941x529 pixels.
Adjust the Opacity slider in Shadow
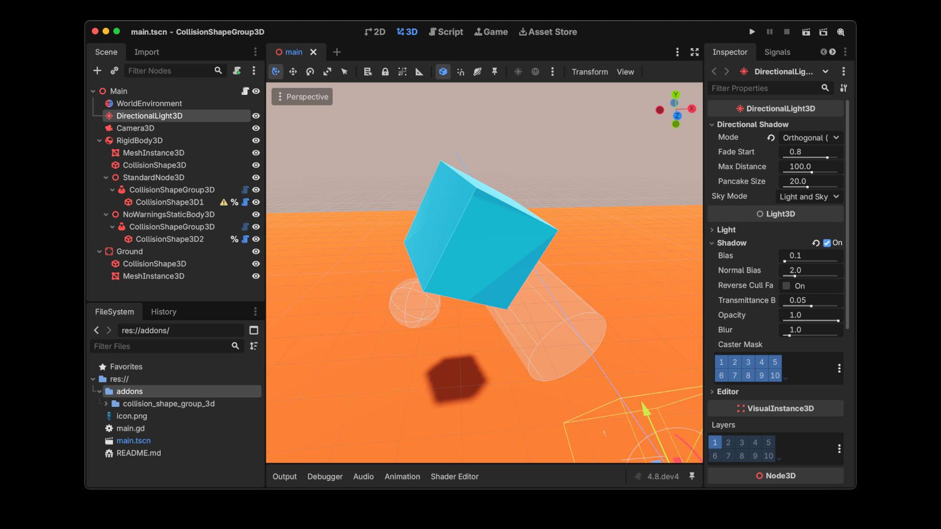[x=811, y=315]
